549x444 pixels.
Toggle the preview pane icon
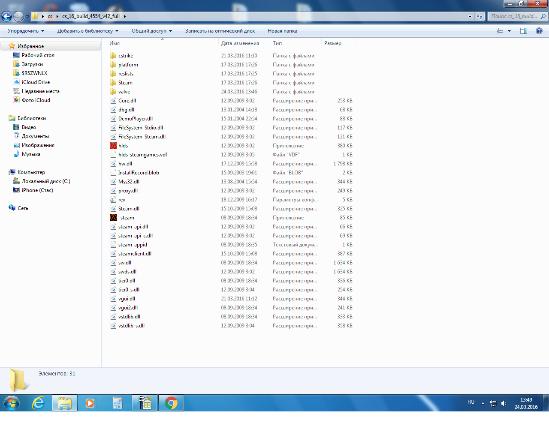pyautogui.click(x=524, y=31)
